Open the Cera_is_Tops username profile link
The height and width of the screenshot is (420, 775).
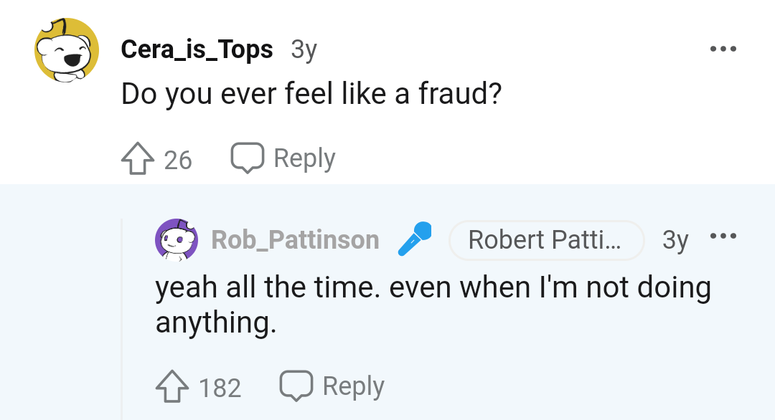coord(197,49)
